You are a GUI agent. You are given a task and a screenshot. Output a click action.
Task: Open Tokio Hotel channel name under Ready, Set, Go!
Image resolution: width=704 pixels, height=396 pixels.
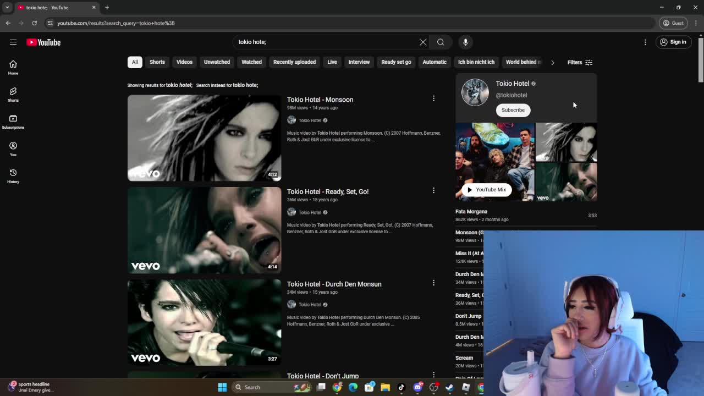[310, 212]
